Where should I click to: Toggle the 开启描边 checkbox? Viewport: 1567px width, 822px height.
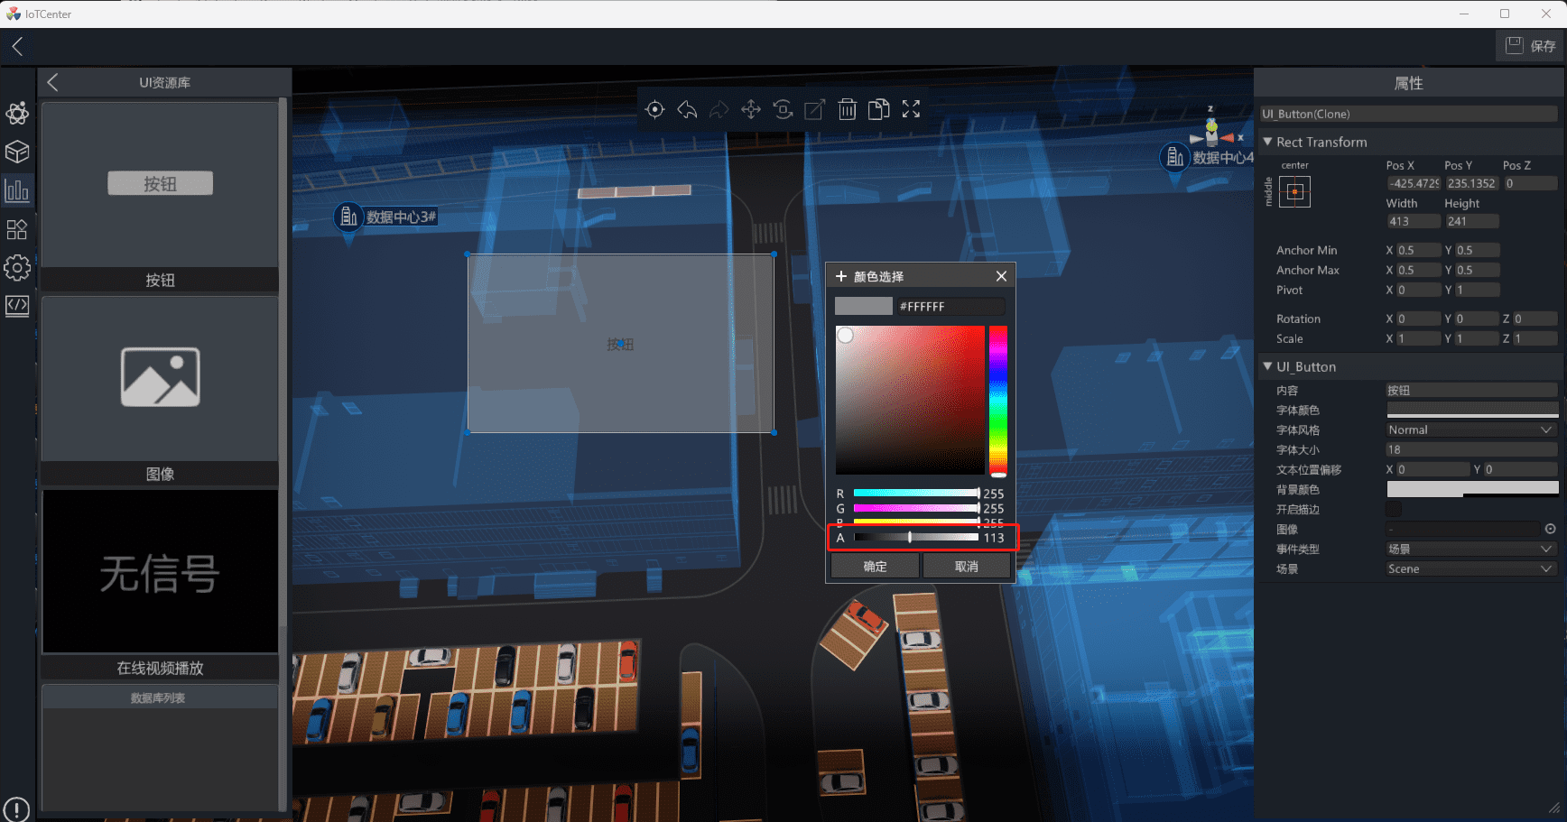(x=1395, y=510)
